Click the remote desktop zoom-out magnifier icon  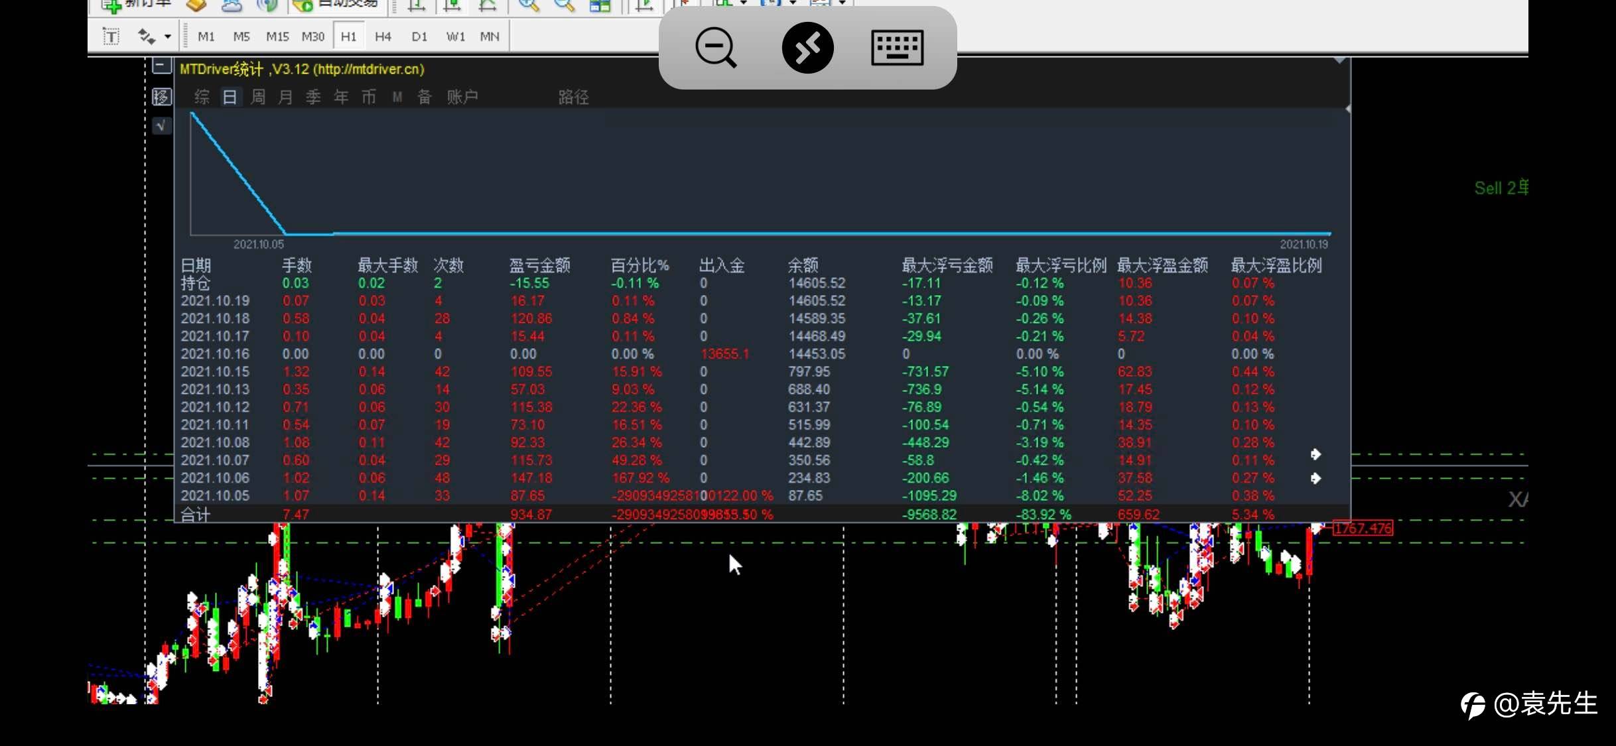pyautogui.click(x=715, y=48)
